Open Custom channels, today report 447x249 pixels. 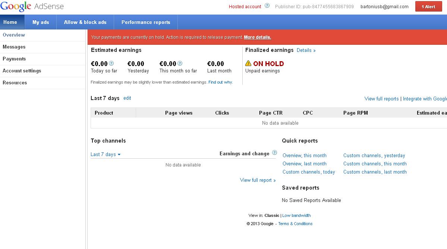click(x=309, y=172)
